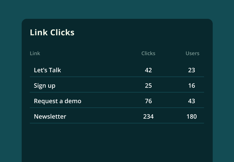This screenshot has height=162, width=234.
Task: Click the 180 users value for Newsletter
Action: [192, 117]
